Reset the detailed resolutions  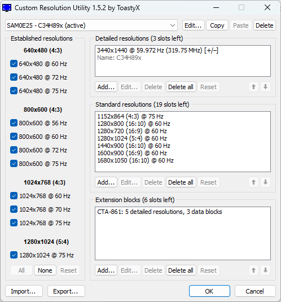click(208, 87)
